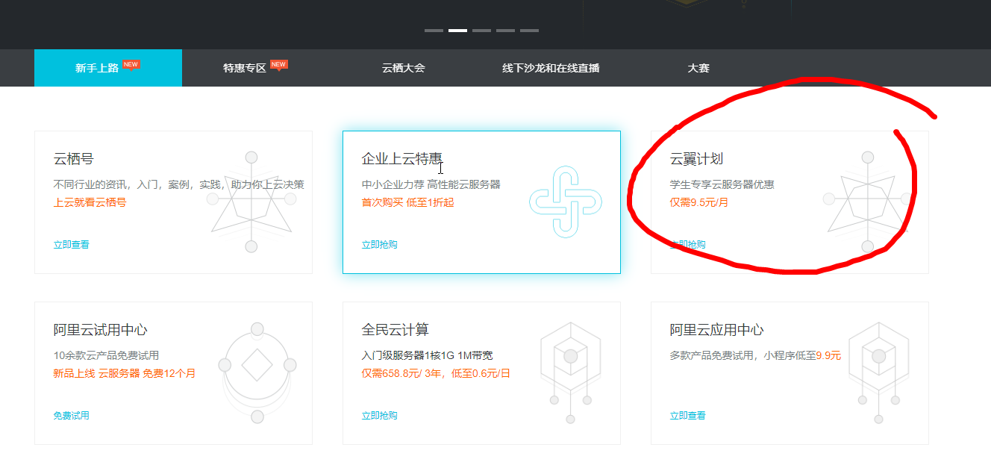Click description 10余款云产品免费试用
This screenshot has width=991, height=474.
(x=106, y=355)
